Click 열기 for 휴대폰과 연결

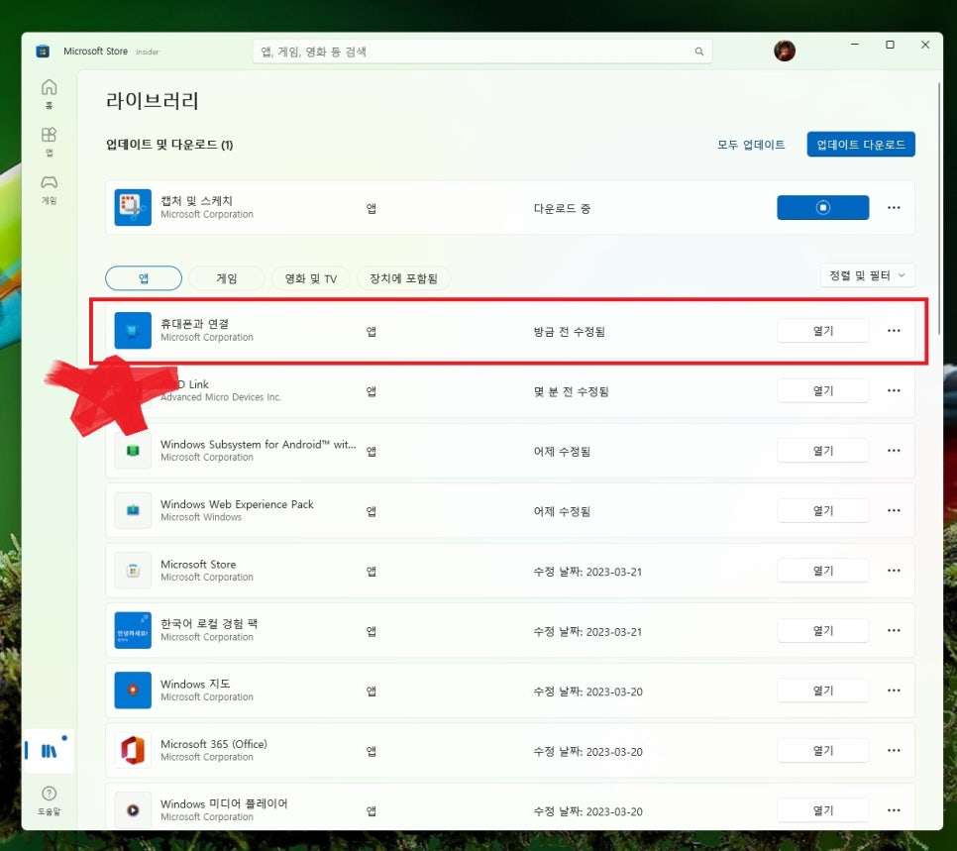click(822, 330)
